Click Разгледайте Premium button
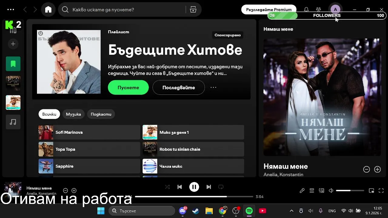The width and height of the screenshot is (388, 218). coord(269,9)
